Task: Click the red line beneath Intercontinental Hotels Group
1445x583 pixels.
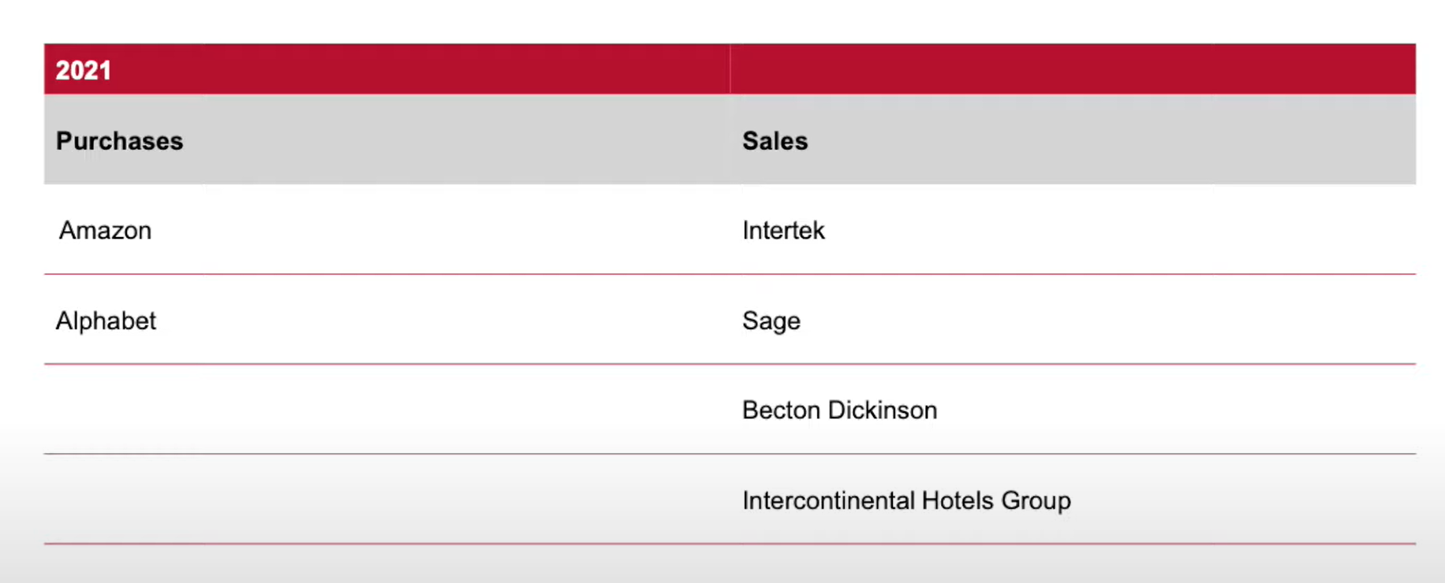Action: [730, 544]
